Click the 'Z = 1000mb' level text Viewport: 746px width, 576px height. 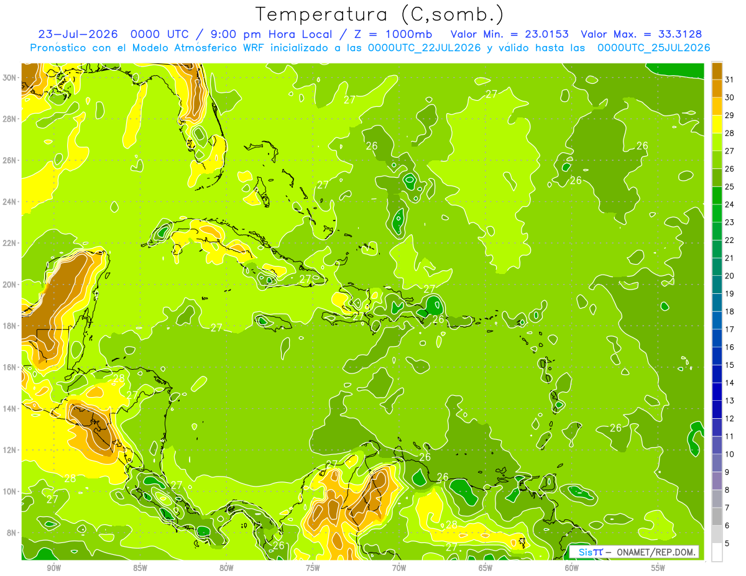(394, 34)
